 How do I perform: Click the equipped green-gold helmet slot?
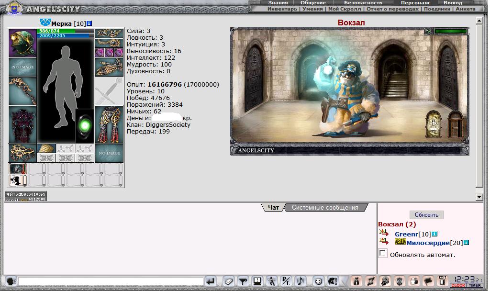pyautogui.click(x=22, y=43)
